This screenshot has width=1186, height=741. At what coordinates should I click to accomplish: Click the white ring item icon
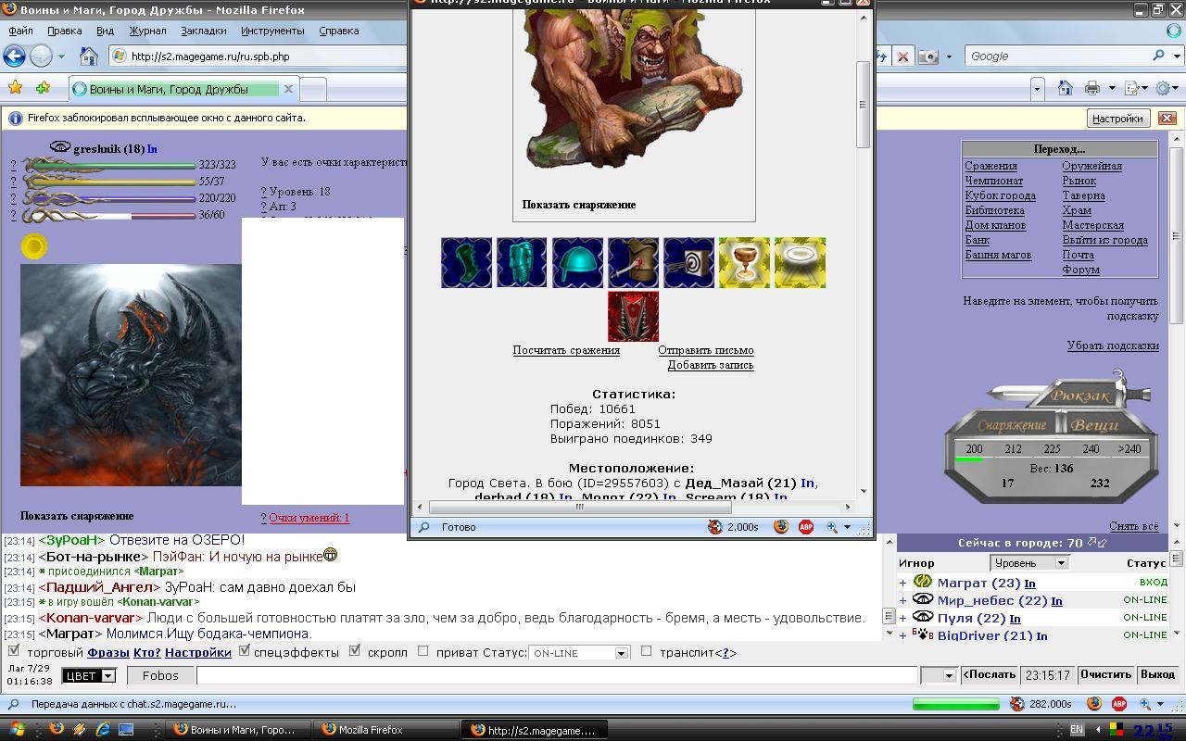click(x=800, y=262)
